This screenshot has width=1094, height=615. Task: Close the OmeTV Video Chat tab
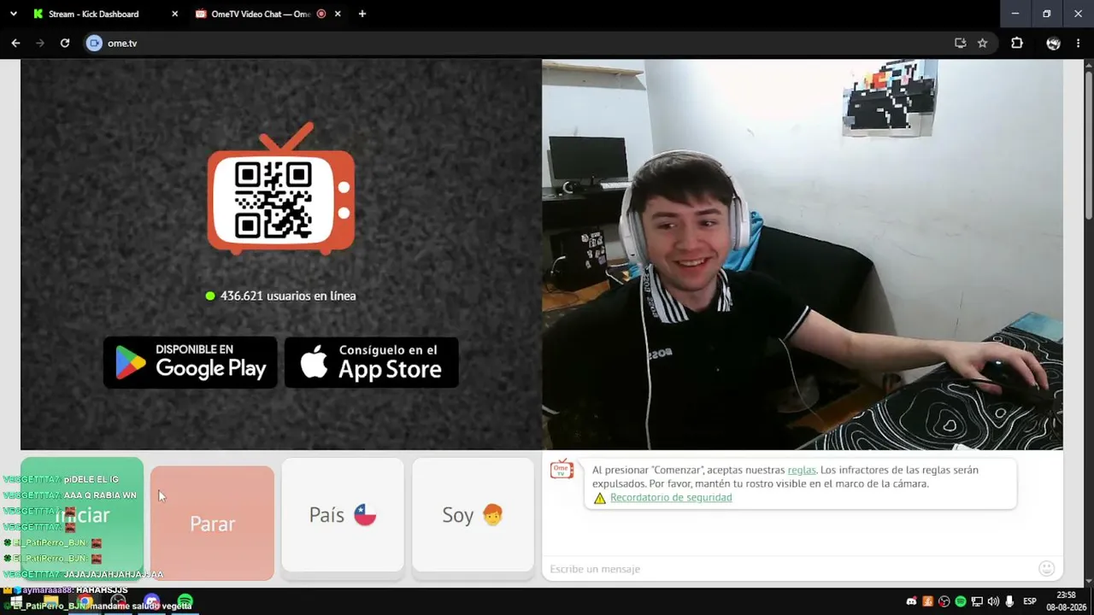click(x=338, y=14)
